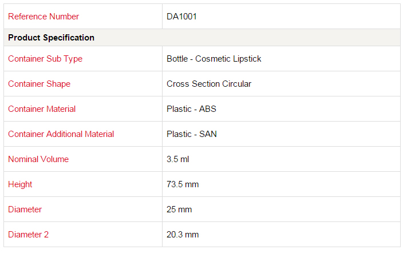The image size is (403, 254).
Task: Select Bottle - Cosmetic Lipstick text
Action: [x=214, y=59]
